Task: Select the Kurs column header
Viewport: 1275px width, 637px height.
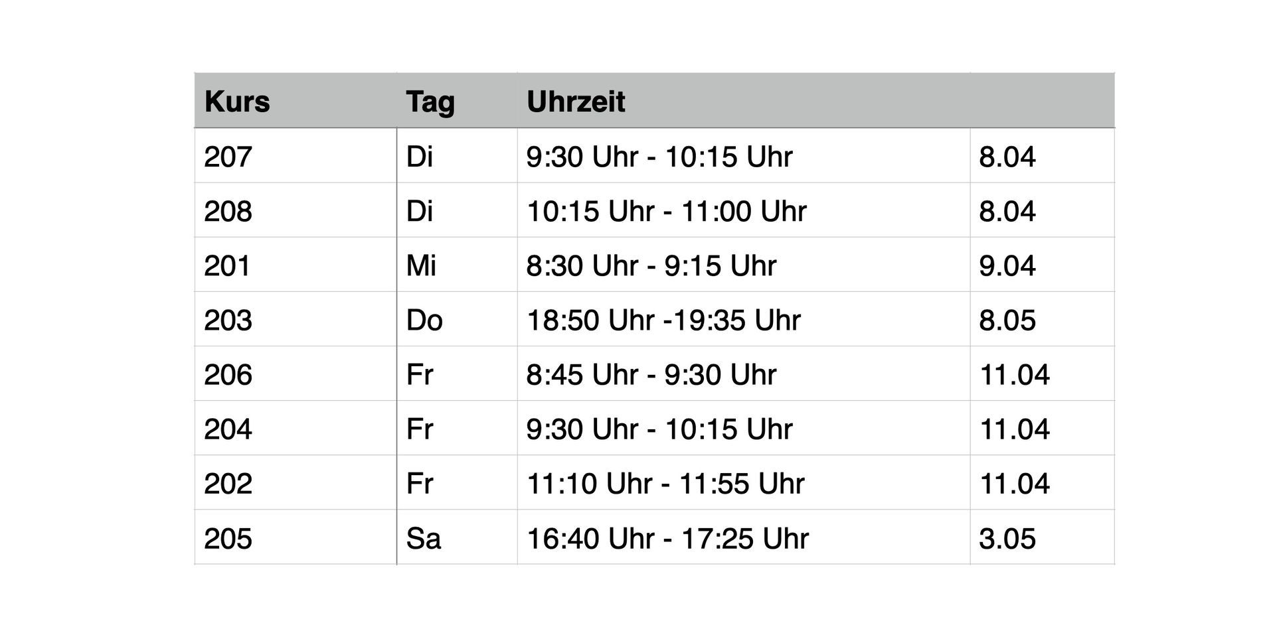Action: click(x=296, y=101)
